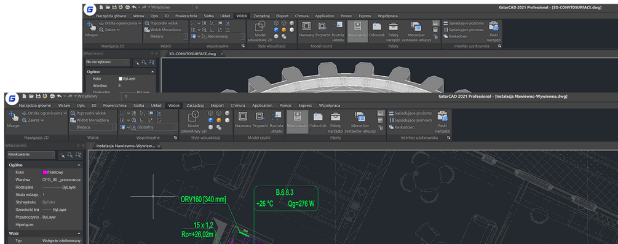618x244 pixels.
Task: Open Powierzchnia tab in front window
Action: click(115, 106)
